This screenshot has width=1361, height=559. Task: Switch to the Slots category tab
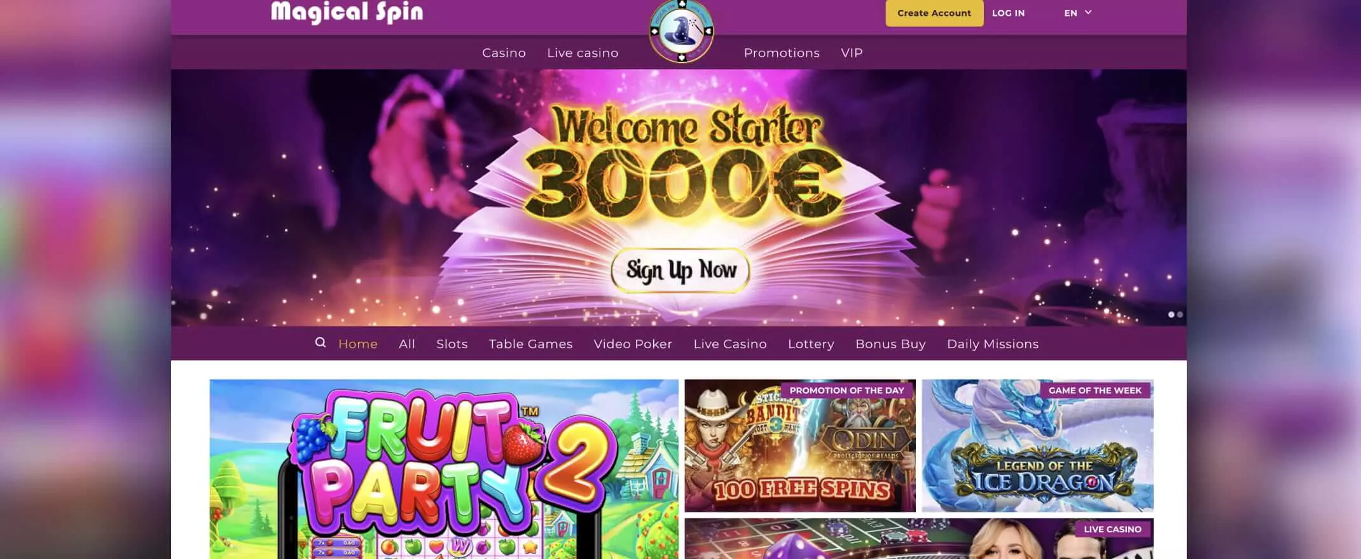452,344
